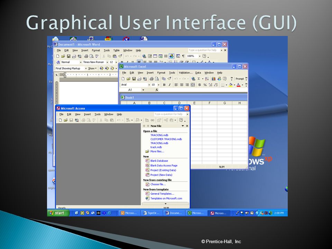Click Excel Font Color red A swatch
Image resolution: width=332 pixels, height=249 pixels.
[x=239, y=85]
